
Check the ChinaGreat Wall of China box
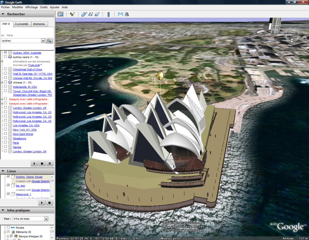coord(5,69)
